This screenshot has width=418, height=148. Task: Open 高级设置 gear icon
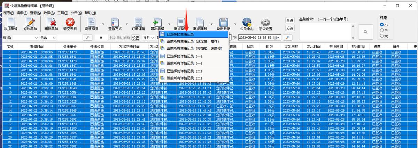(x=265, y=22)
